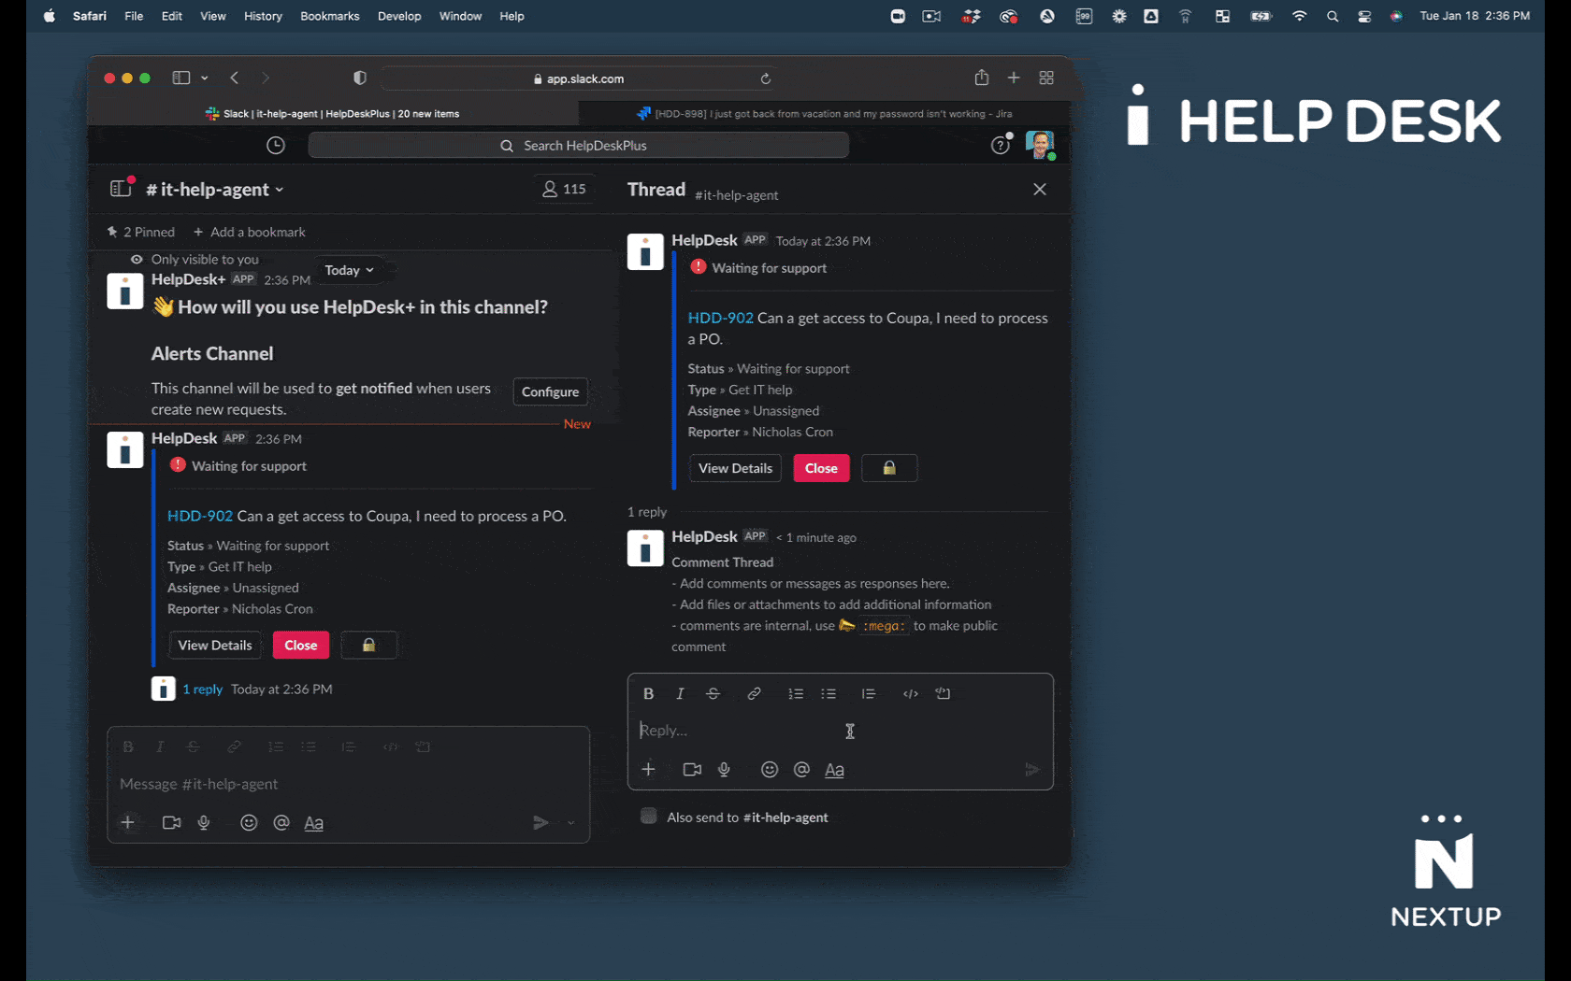This screenshot has width=1571, height=981.
Task: Click Configure button in Alerts Channel message
Action: pyautogui.click(x=550, y=391)
